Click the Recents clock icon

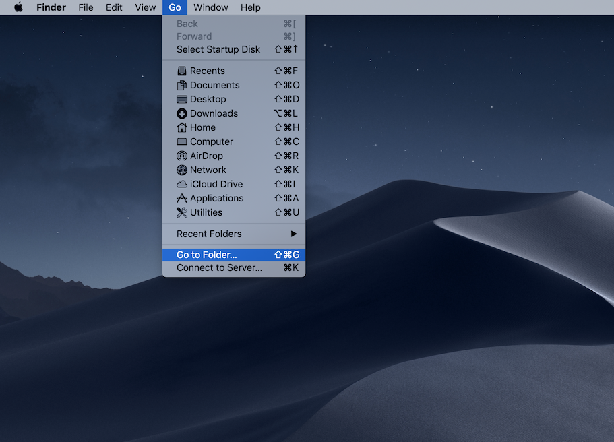click(x=181, y=71)
